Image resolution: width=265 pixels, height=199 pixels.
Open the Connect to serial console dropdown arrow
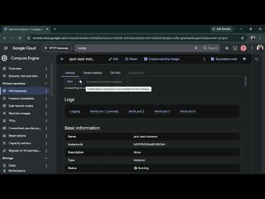pyautogui.click(x=128, y=82)
